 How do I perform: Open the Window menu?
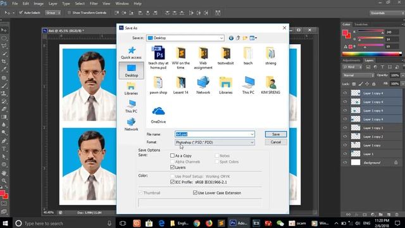point(122,4)
